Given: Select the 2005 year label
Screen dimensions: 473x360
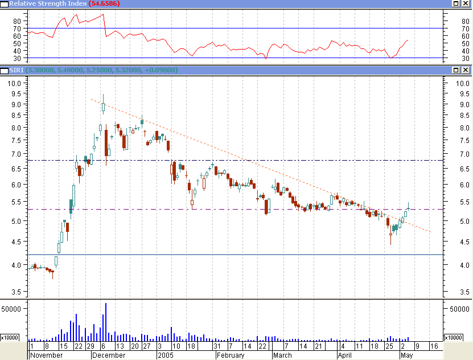Looking at the screenshot, I should pos(166,355).
